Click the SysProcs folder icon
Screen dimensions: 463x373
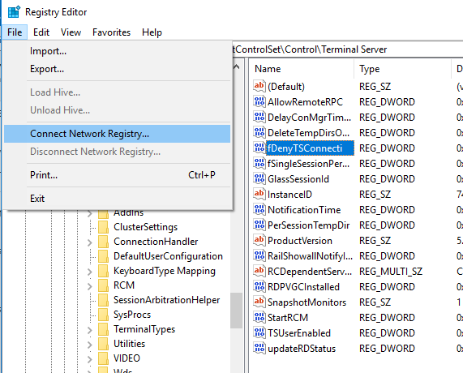[103, 315]
